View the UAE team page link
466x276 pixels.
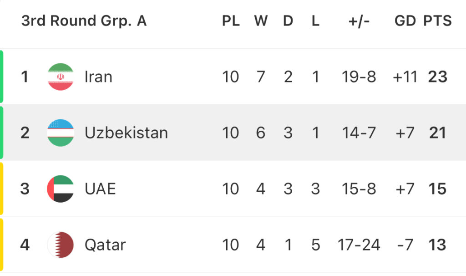point(100,189)
